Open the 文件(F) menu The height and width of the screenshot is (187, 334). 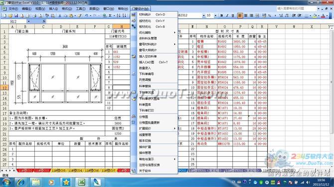[x=13, y=9]
